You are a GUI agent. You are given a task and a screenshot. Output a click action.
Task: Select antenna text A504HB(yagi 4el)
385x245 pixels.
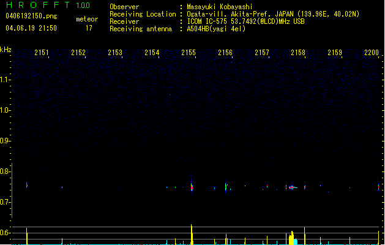click(216, 29)
